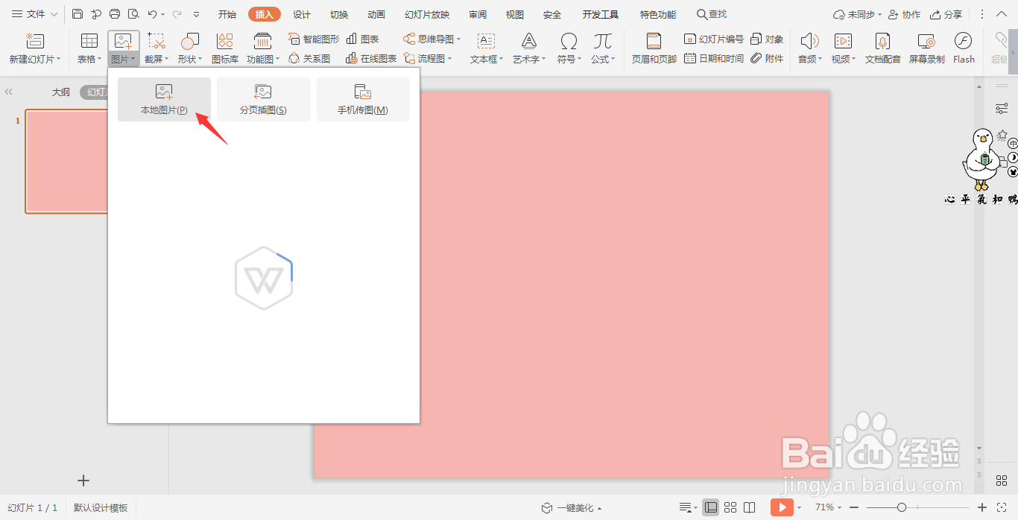Pick 手机传图 phone transfer option
The image size is (1018, 520).
pyautogui.click(x=363, y=100)
